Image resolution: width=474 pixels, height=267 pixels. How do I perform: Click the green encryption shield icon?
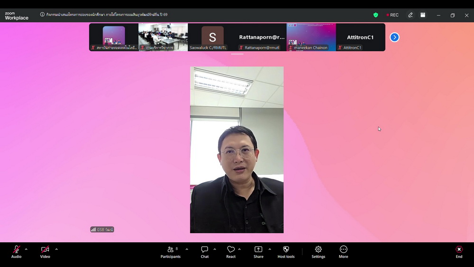click(376, 15)
